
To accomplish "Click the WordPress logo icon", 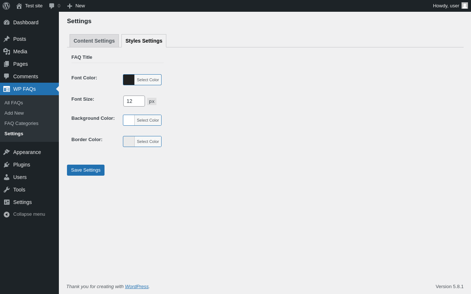I will coord(6,6).
